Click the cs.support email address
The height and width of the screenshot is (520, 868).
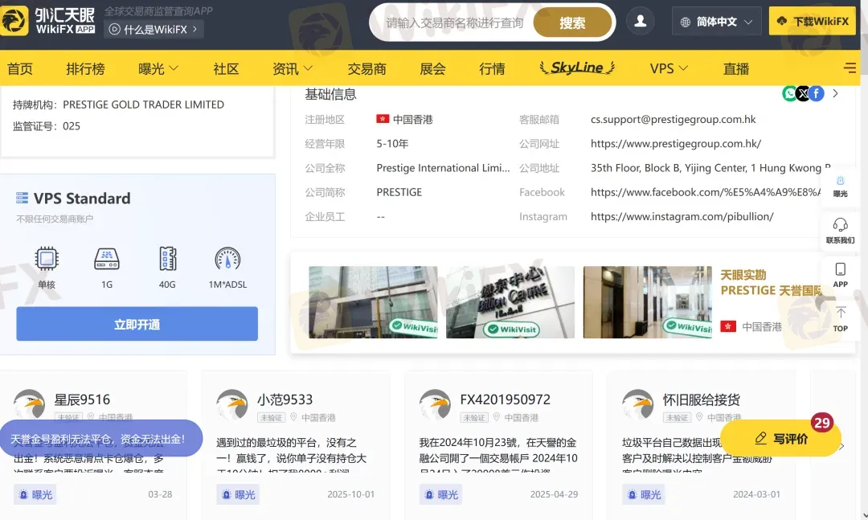(x=674, y=119)
